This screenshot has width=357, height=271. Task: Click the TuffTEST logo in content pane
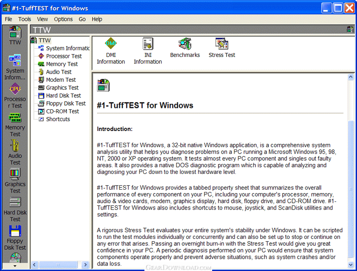pos(103,85)
